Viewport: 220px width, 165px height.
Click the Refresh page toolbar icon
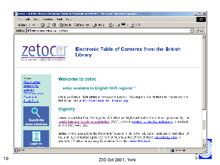click(x=48, y=25)
